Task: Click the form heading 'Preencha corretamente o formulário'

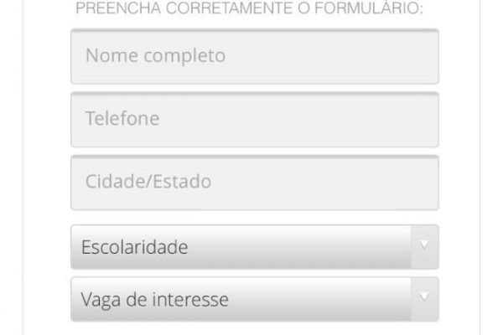Action: (249, 9)
